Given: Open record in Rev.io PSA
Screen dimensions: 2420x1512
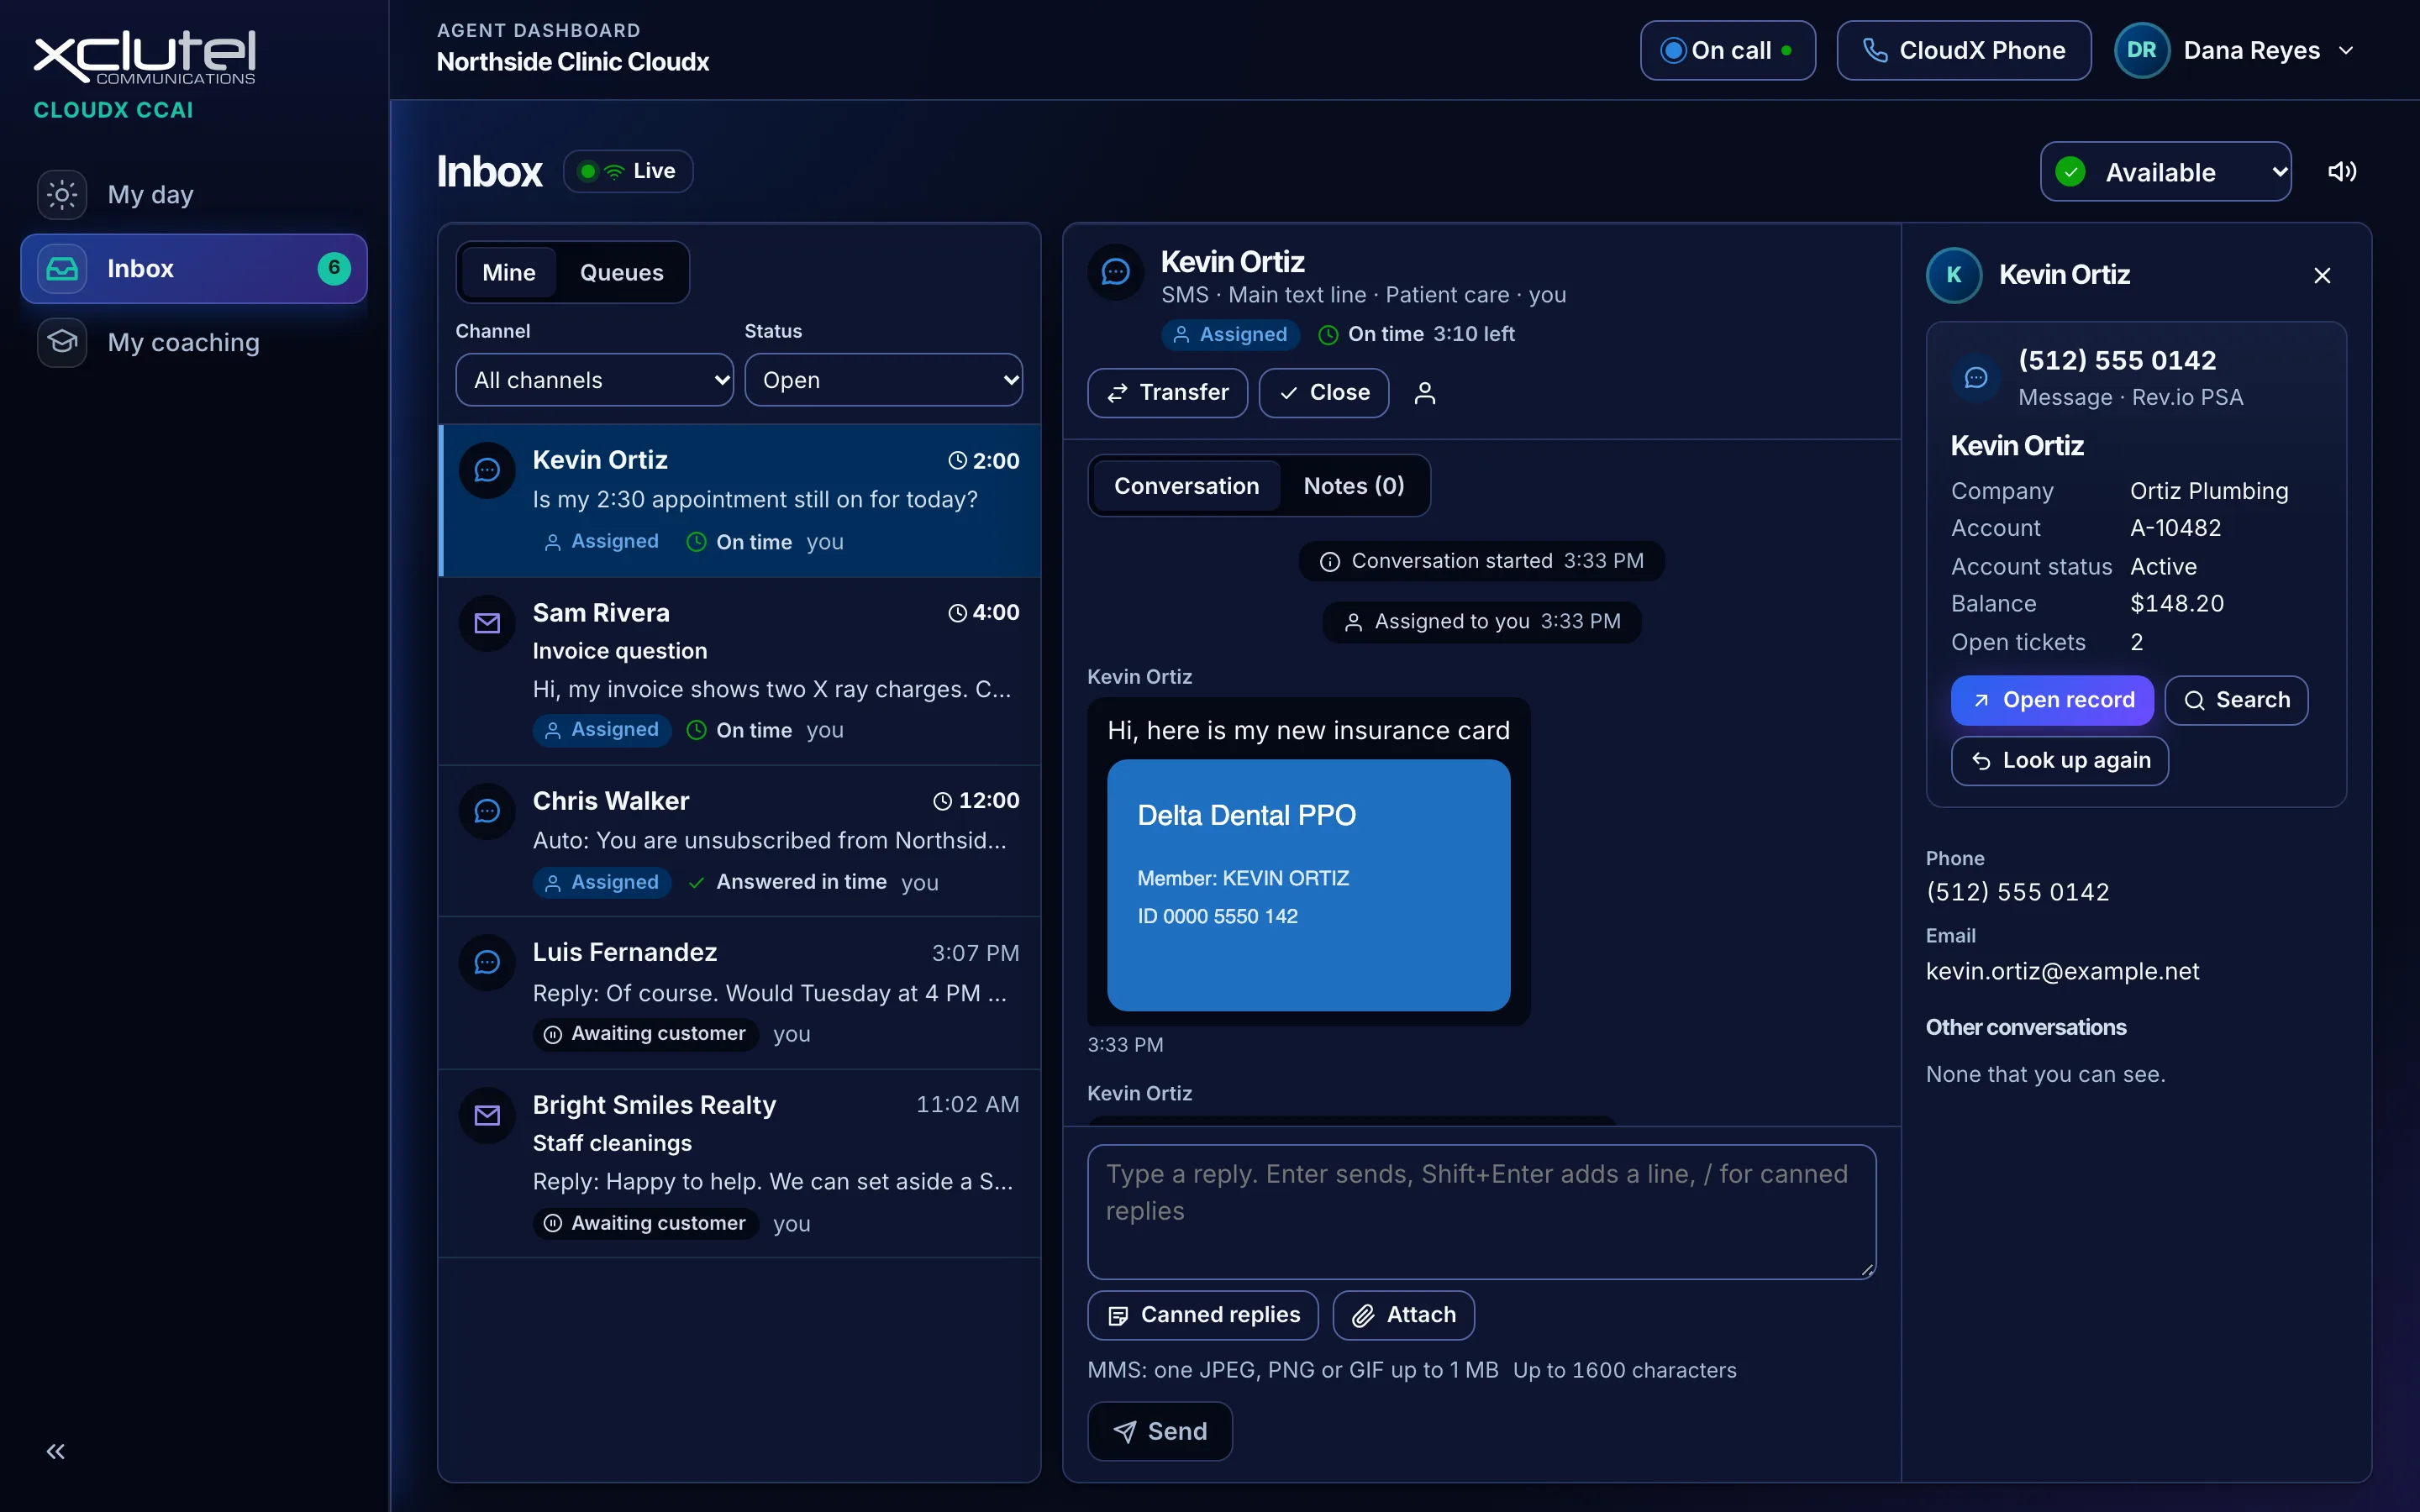Looking at the screenshot, I should [2052, 700].
